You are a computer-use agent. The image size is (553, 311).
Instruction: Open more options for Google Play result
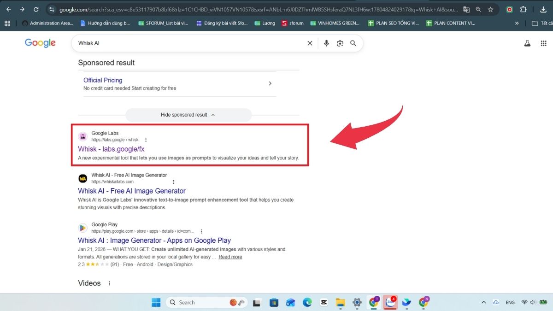(201, 231)
